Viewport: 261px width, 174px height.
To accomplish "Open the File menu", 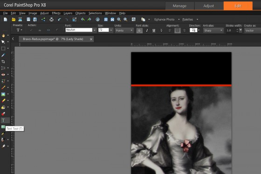I will 5,13.
